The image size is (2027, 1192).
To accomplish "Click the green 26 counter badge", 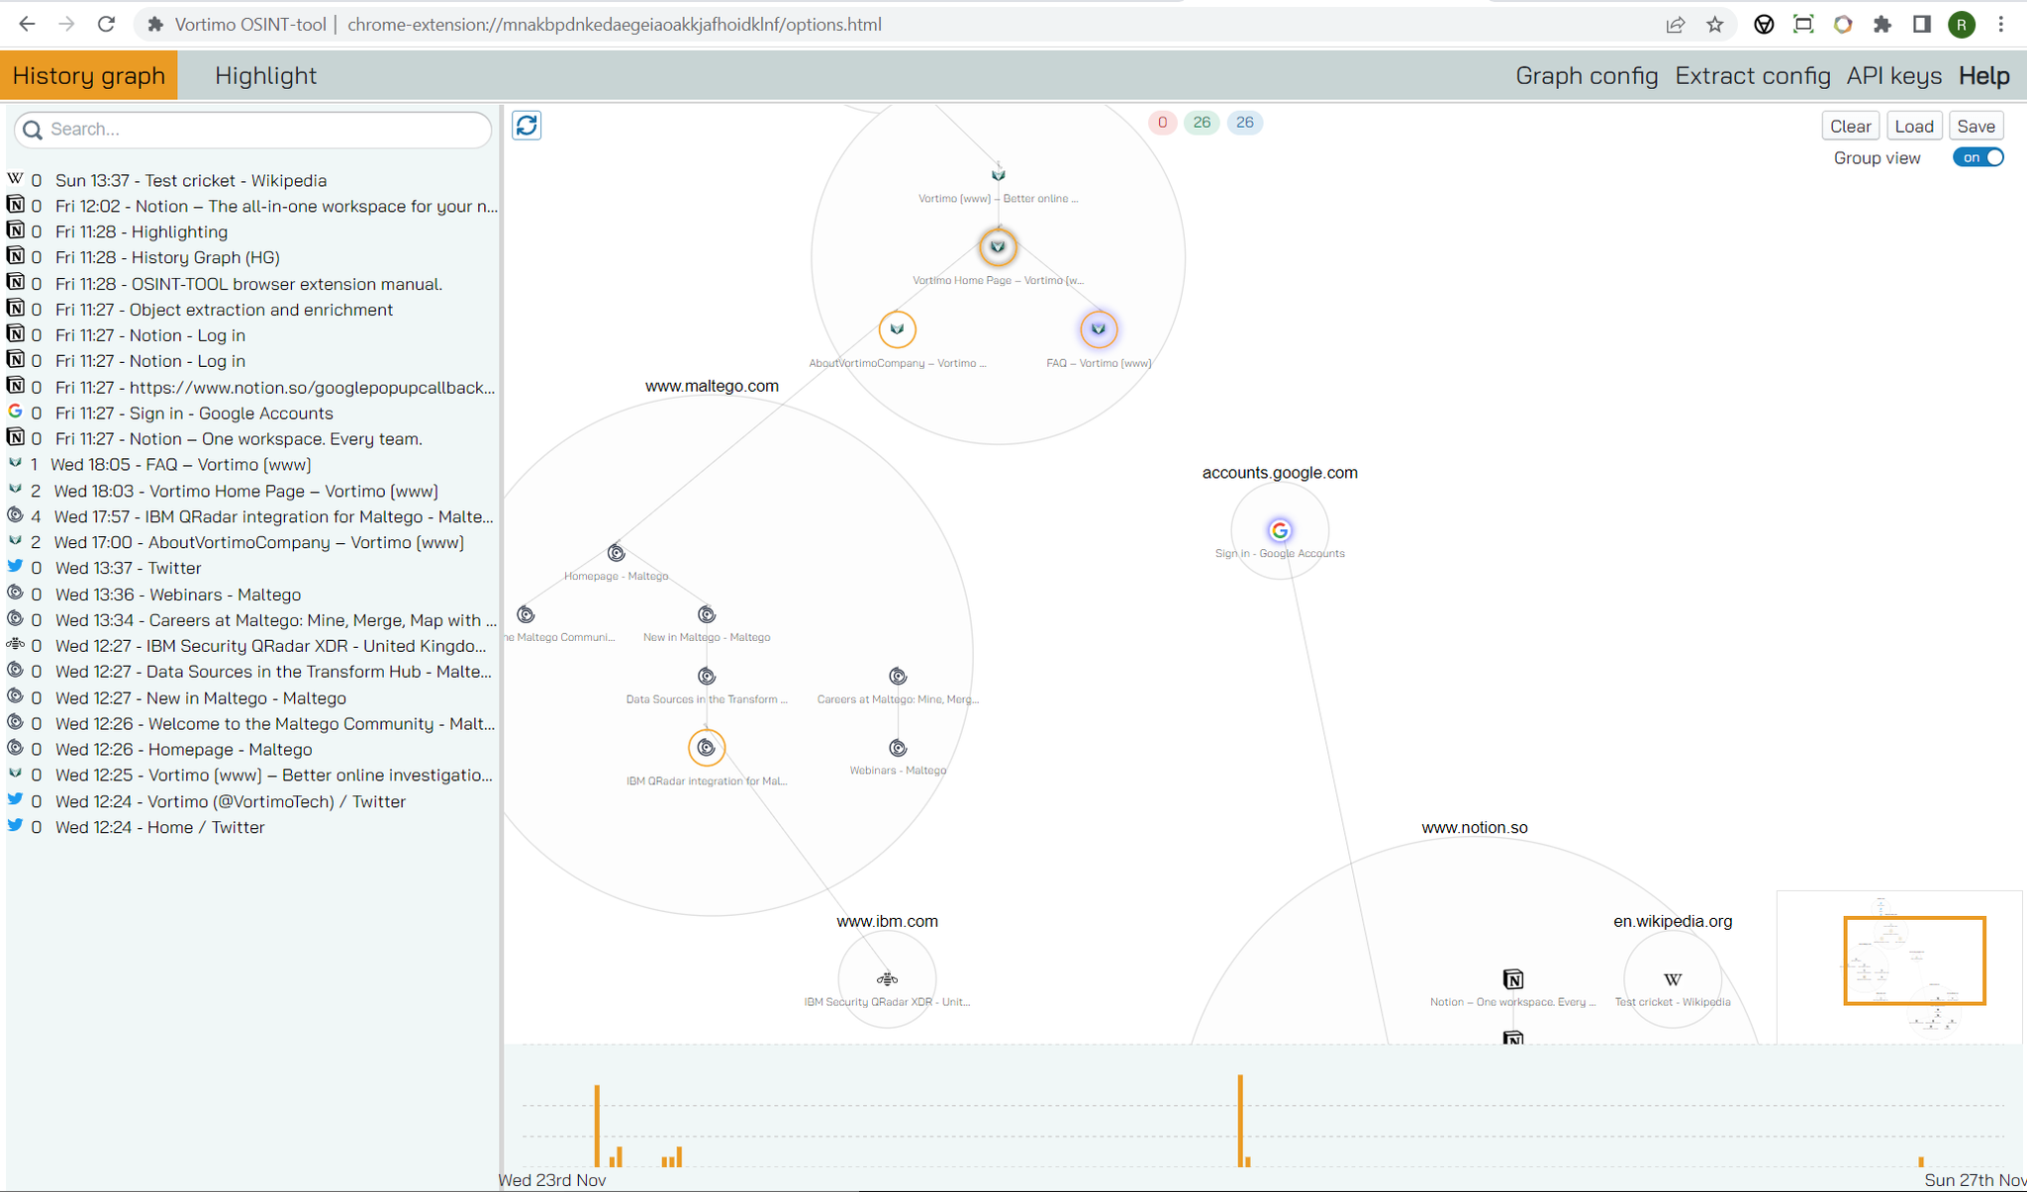I will 1202,123.
